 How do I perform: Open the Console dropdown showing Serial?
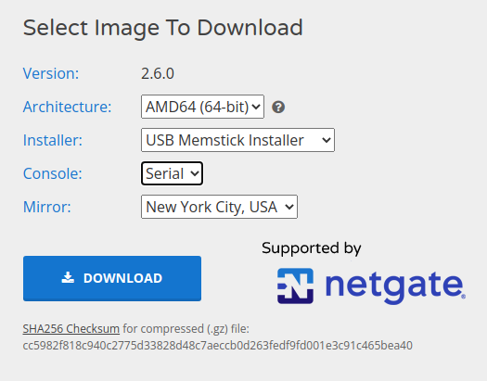tap(172, 173)
